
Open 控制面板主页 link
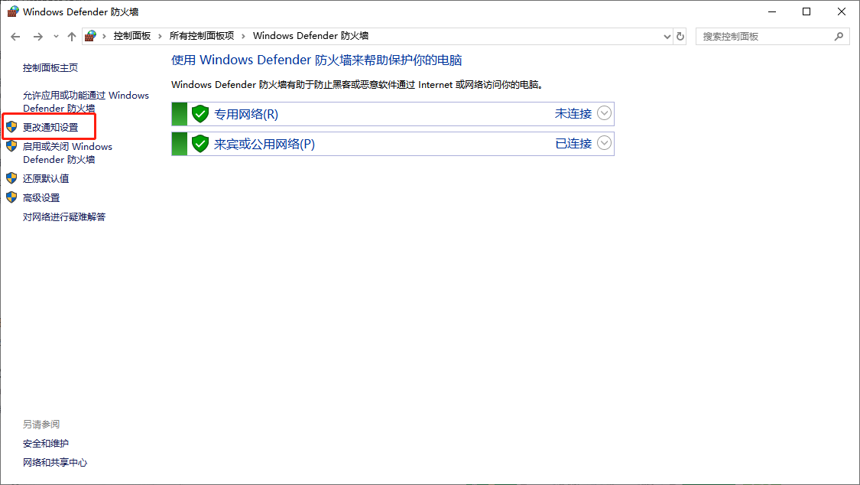(50, 67)
